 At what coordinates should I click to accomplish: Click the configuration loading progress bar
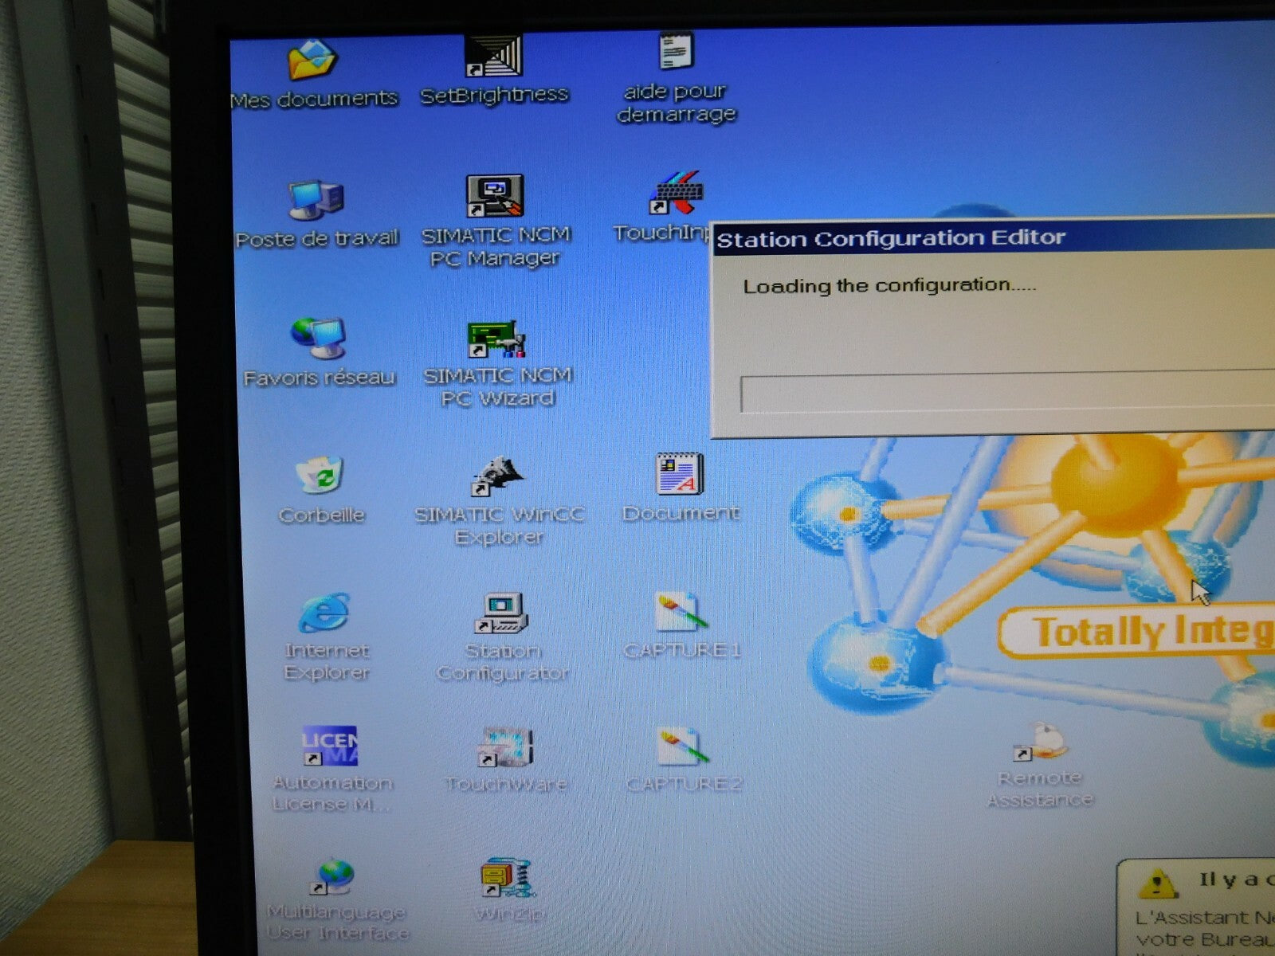pos(1007,393)
